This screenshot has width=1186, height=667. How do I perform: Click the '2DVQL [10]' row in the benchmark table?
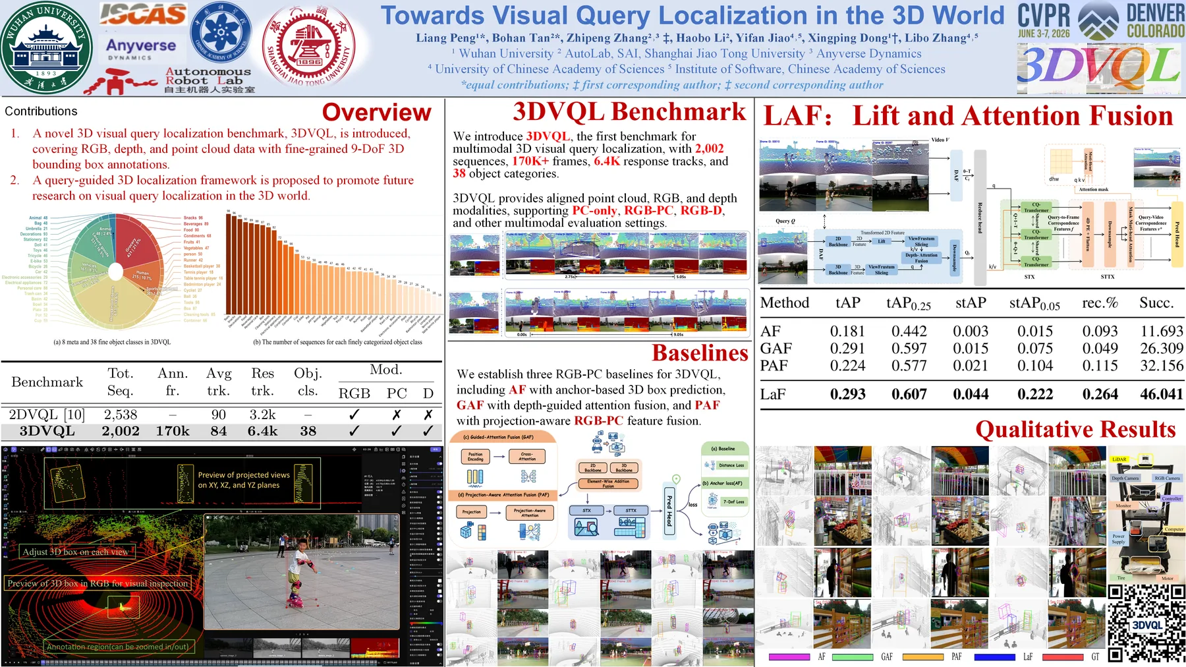point(221,415)
